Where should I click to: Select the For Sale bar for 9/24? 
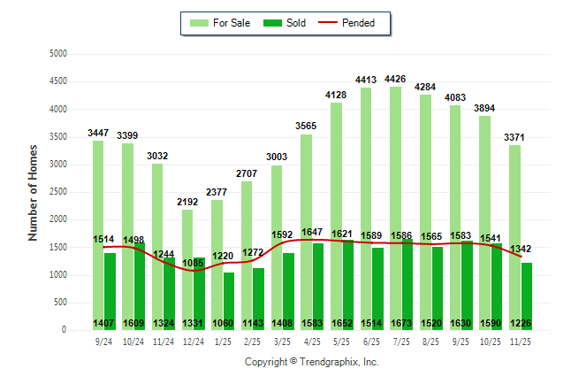pyautogui.click(x=97, y=221)
